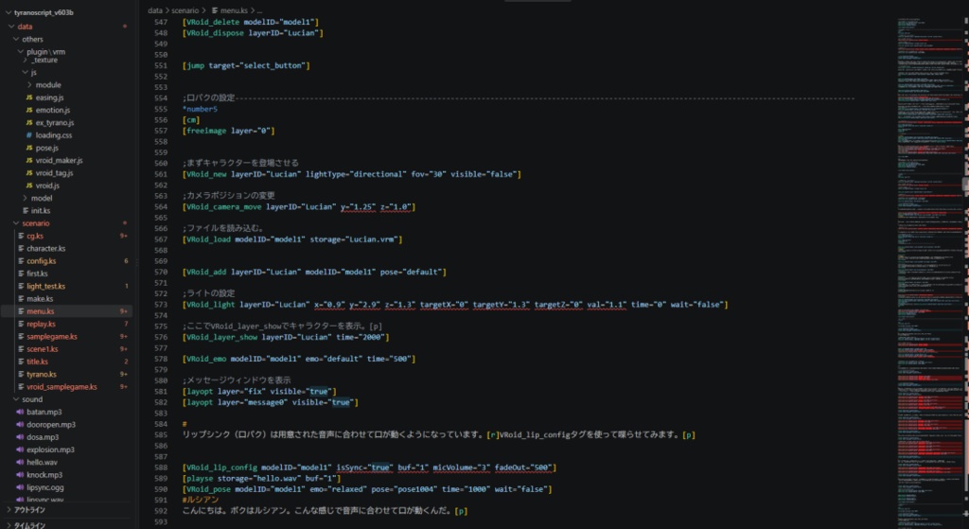Click the CSS hash icon of loading.css
This screenshot has width=969, height=529.
click(29, 135)
